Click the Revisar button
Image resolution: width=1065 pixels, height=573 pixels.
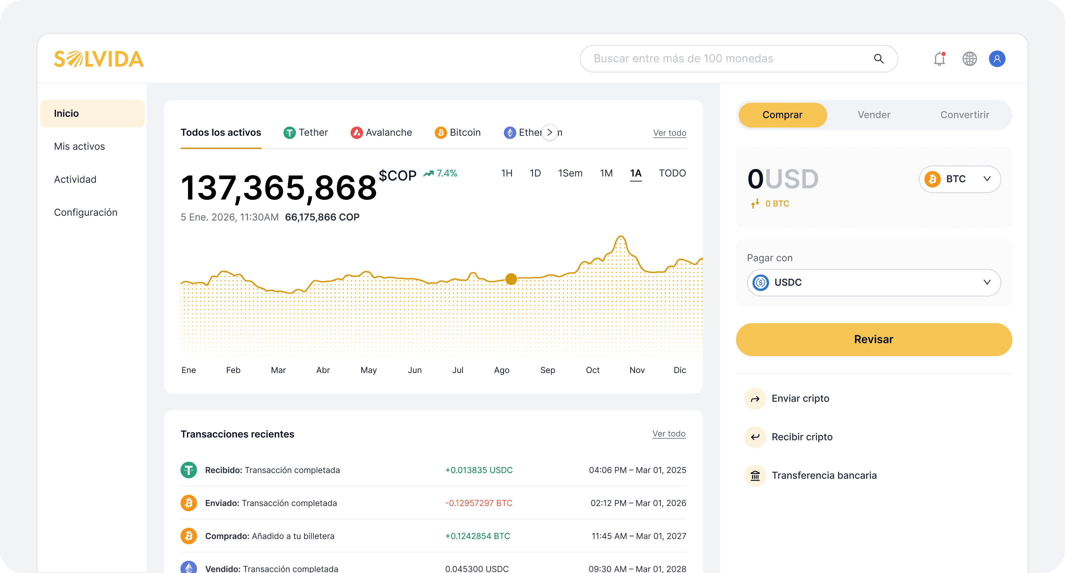[x=873, y=339]
